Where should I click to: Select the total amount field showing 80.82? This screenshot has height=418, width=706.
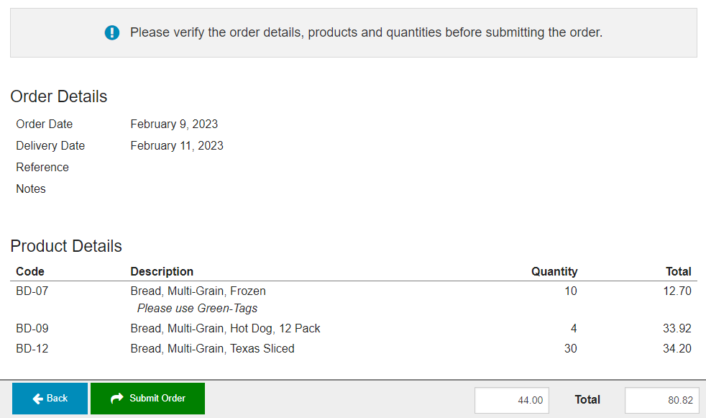click(x=662, y=400)
